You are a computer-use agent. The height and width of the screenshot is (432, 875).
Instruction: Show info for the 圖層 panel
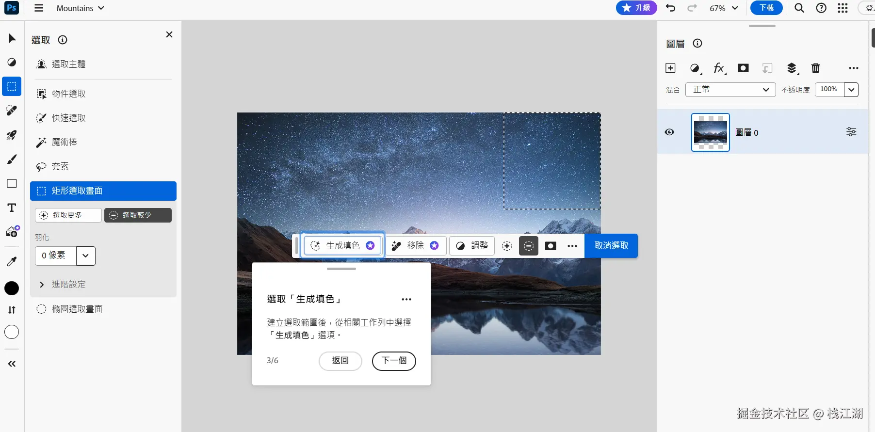(x=697, y=43)
